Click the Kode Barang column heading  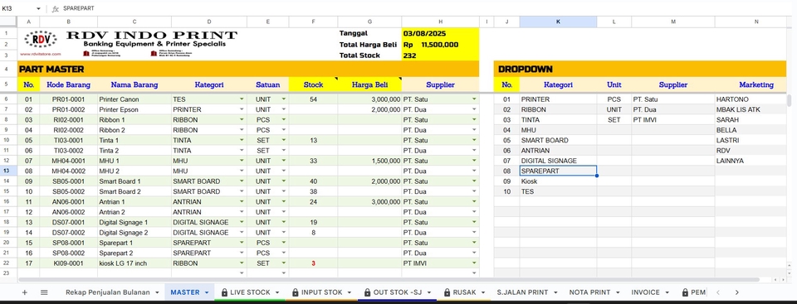69,84
